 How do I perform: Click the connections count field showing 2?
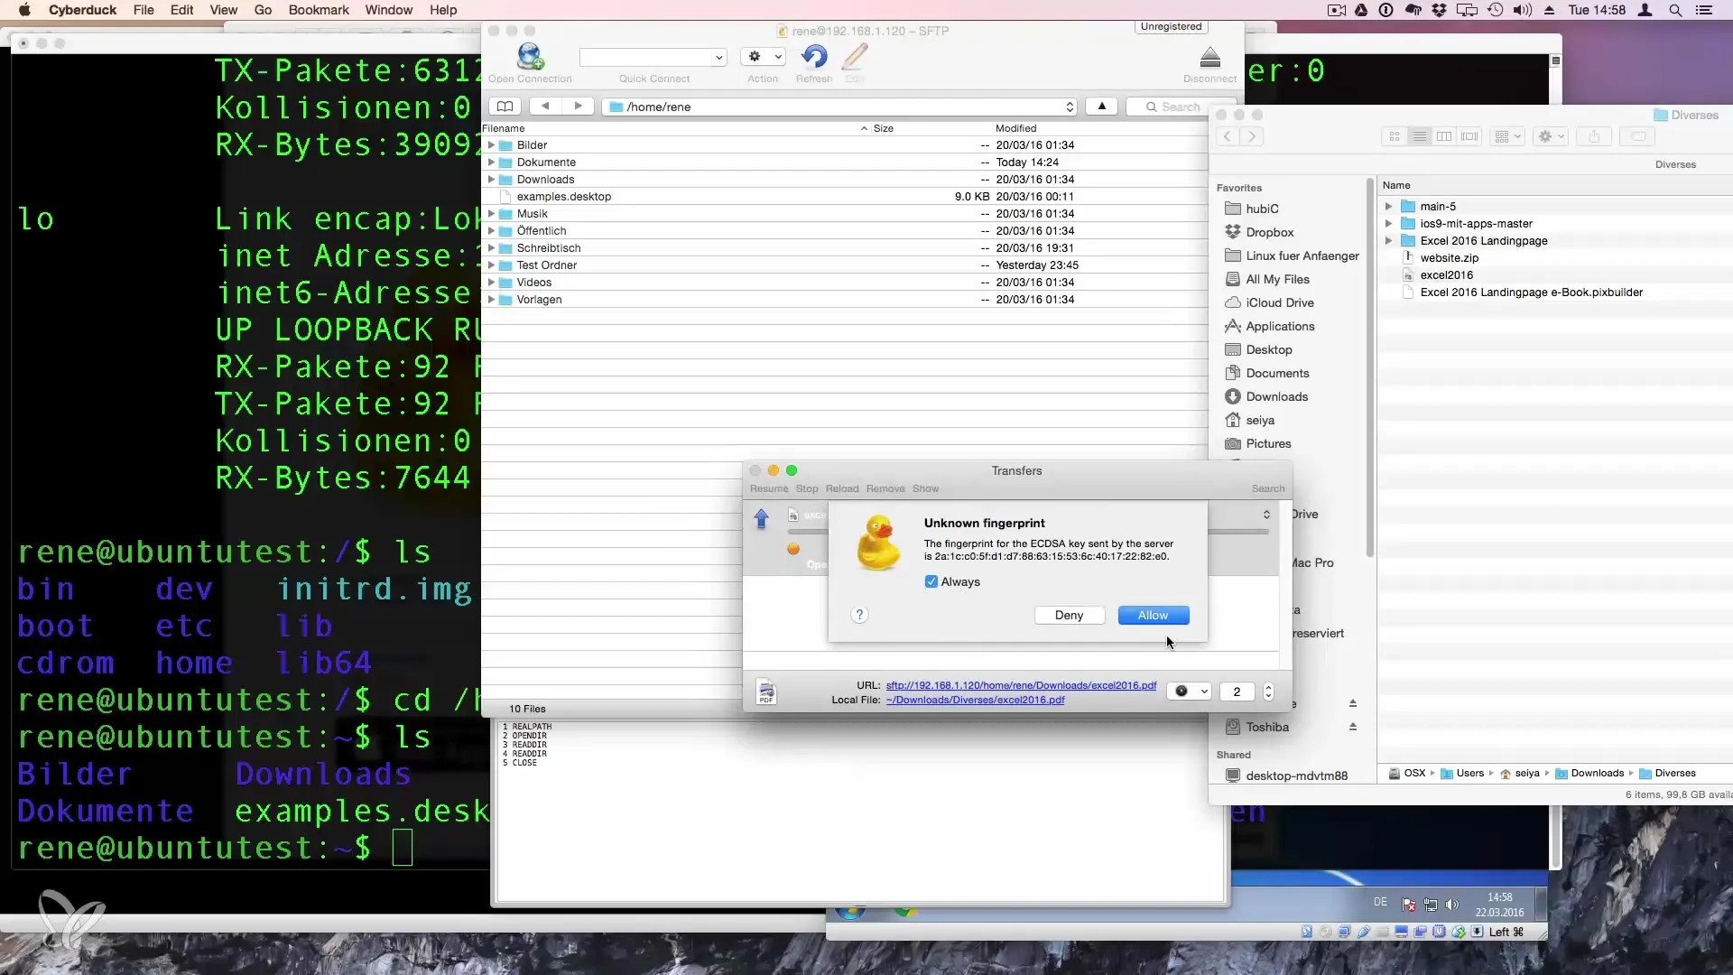pos(1237,692)
